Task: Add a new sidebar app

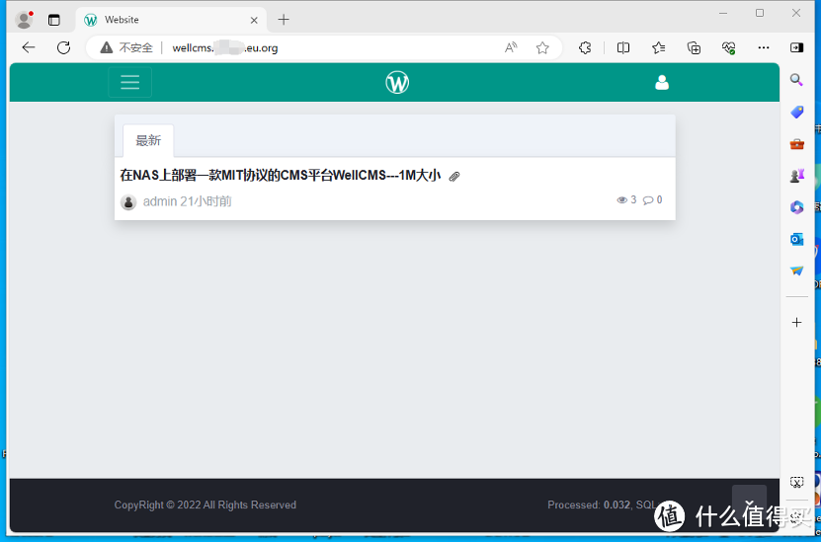Action: pyautogui.click(x=797, y=322)
